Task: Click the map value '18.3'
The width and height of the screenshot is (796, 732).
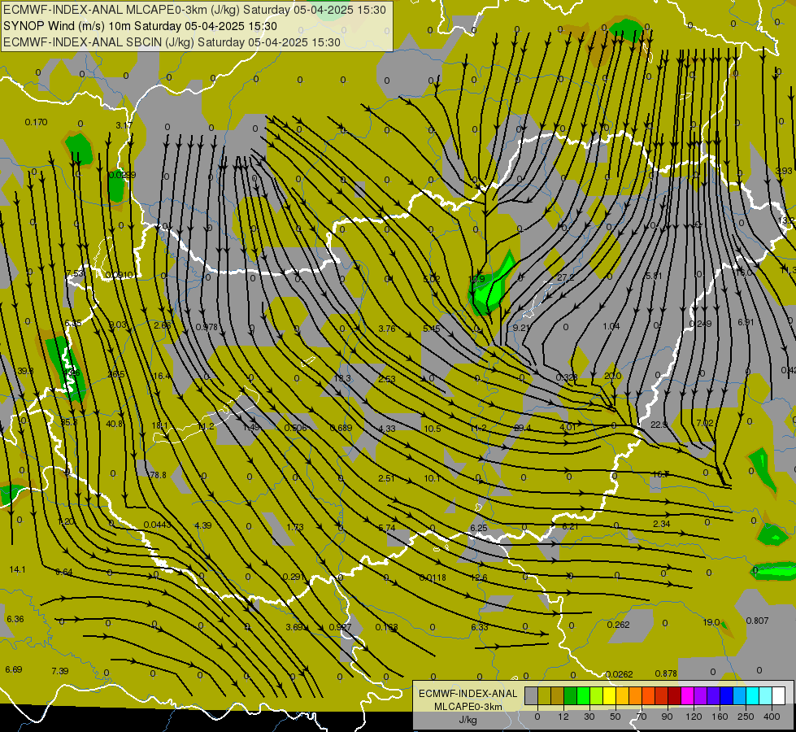Action: click(x=342, y=378)
